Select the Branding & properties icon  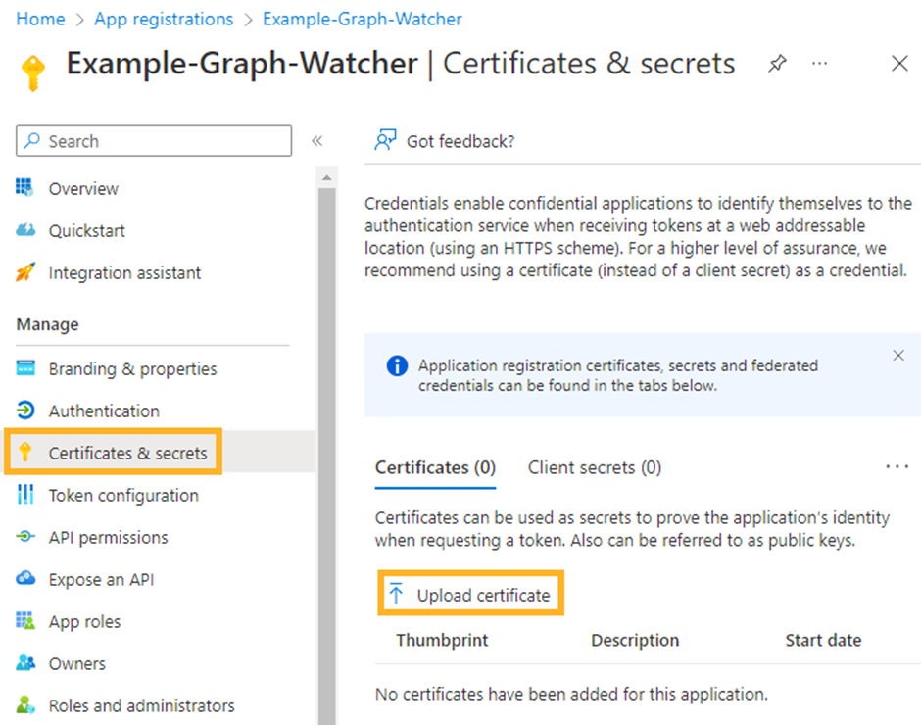(x=25, y=368)
